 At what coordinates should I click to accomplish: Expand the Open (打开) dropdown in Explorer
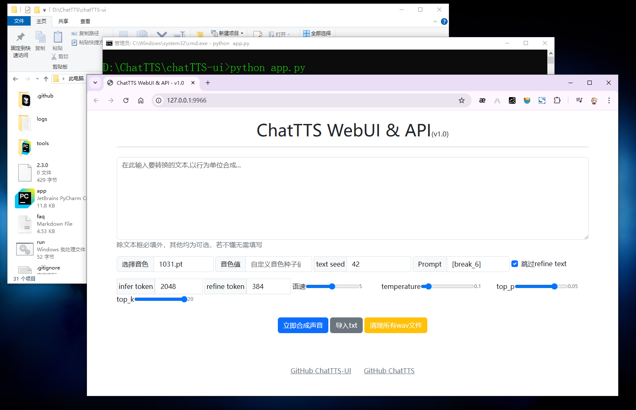279,34
